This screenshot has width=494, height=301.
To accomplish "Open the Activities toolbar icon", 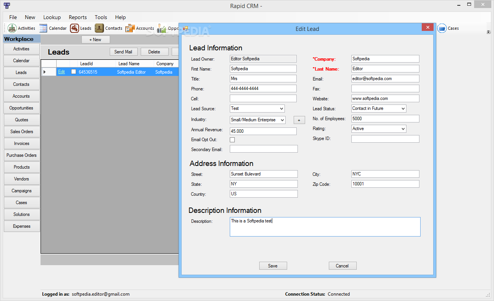I will 22,28.
